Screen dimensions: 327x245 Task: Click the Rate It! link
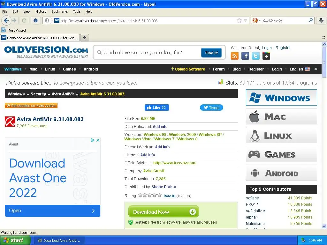[169, 196]
